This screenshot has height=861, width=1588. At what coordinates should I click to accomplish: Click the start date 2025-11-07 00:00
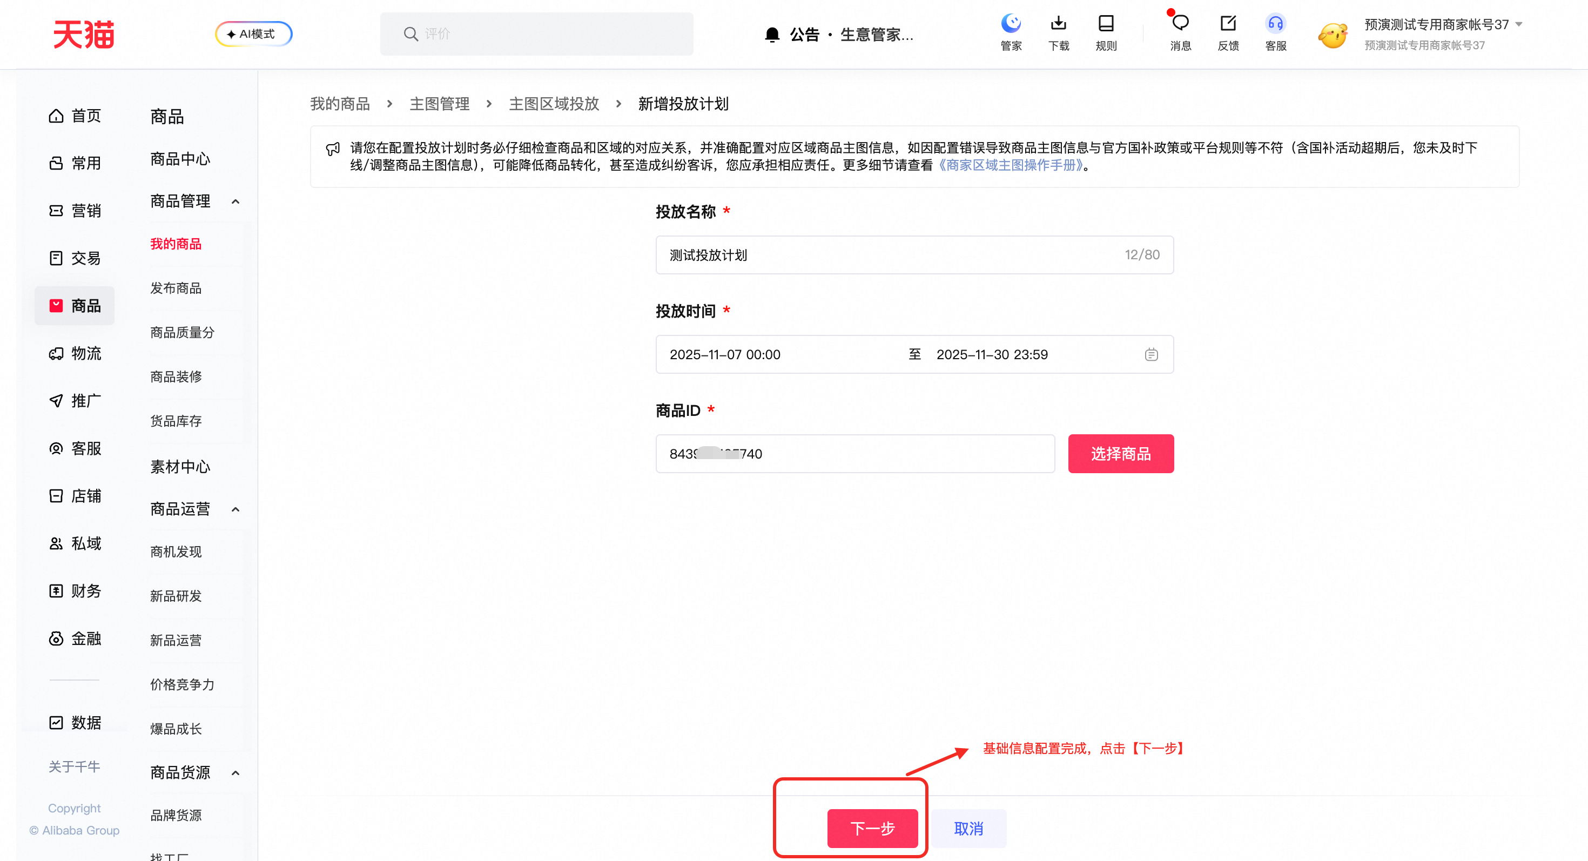pos(725,354)
